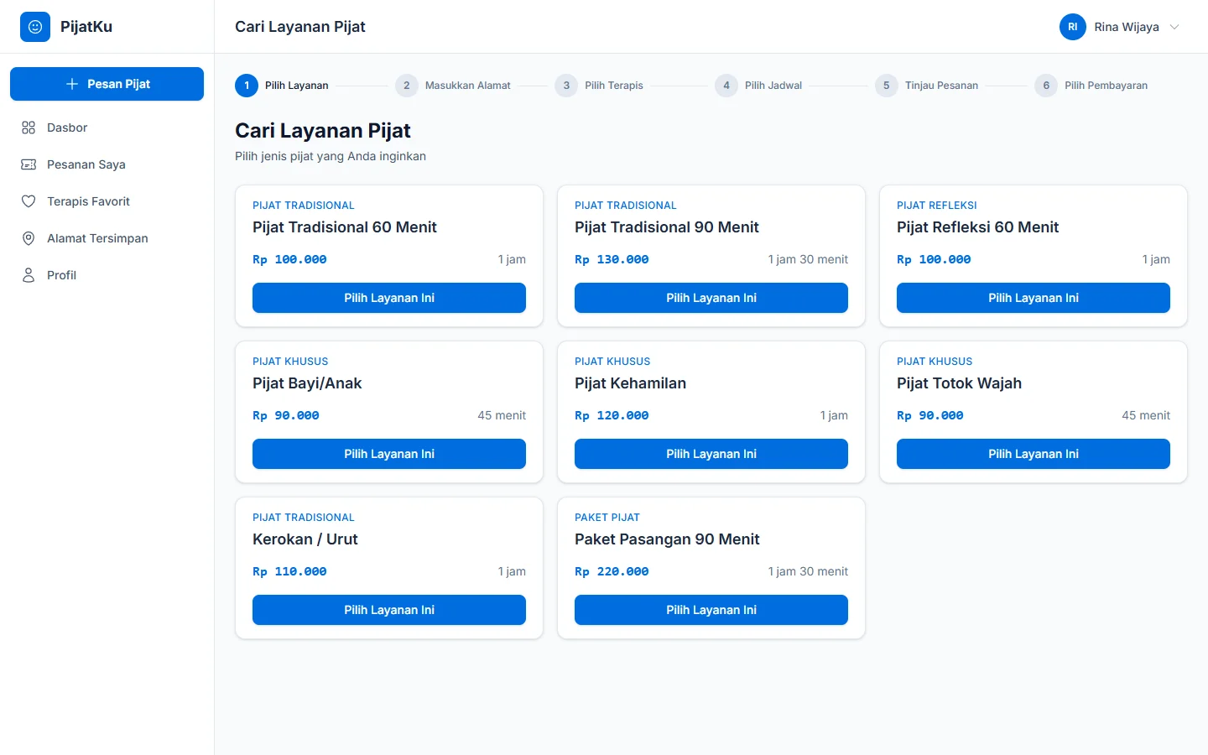Screen dimensions: 1208x755
Task: Select step 1 Pilih Layanan
Action: [x=282, y=86]
